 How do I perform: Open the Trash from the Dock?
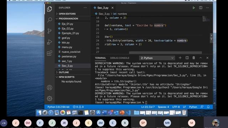[184, 113]
